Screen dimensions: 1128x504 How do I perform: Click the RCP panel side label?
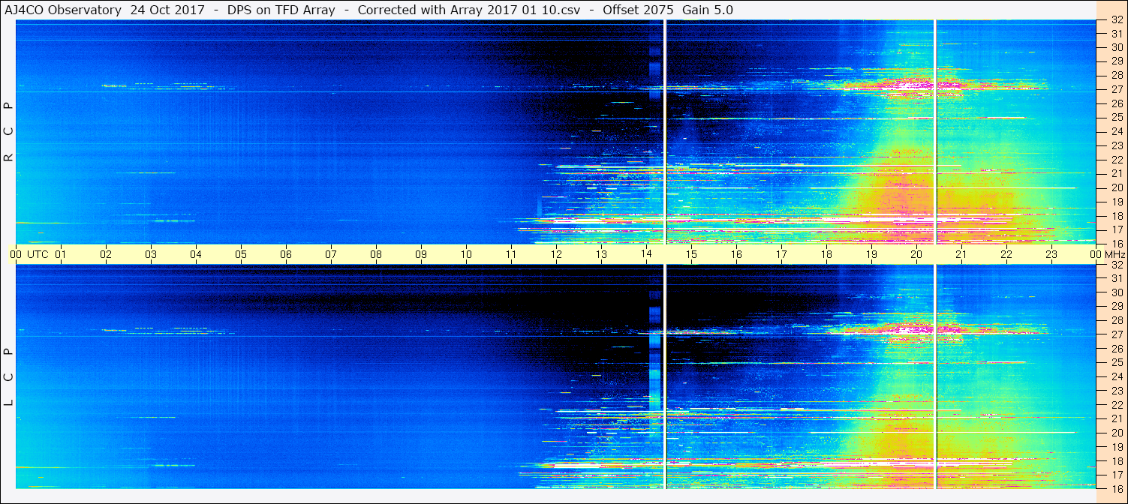[8, 131]
